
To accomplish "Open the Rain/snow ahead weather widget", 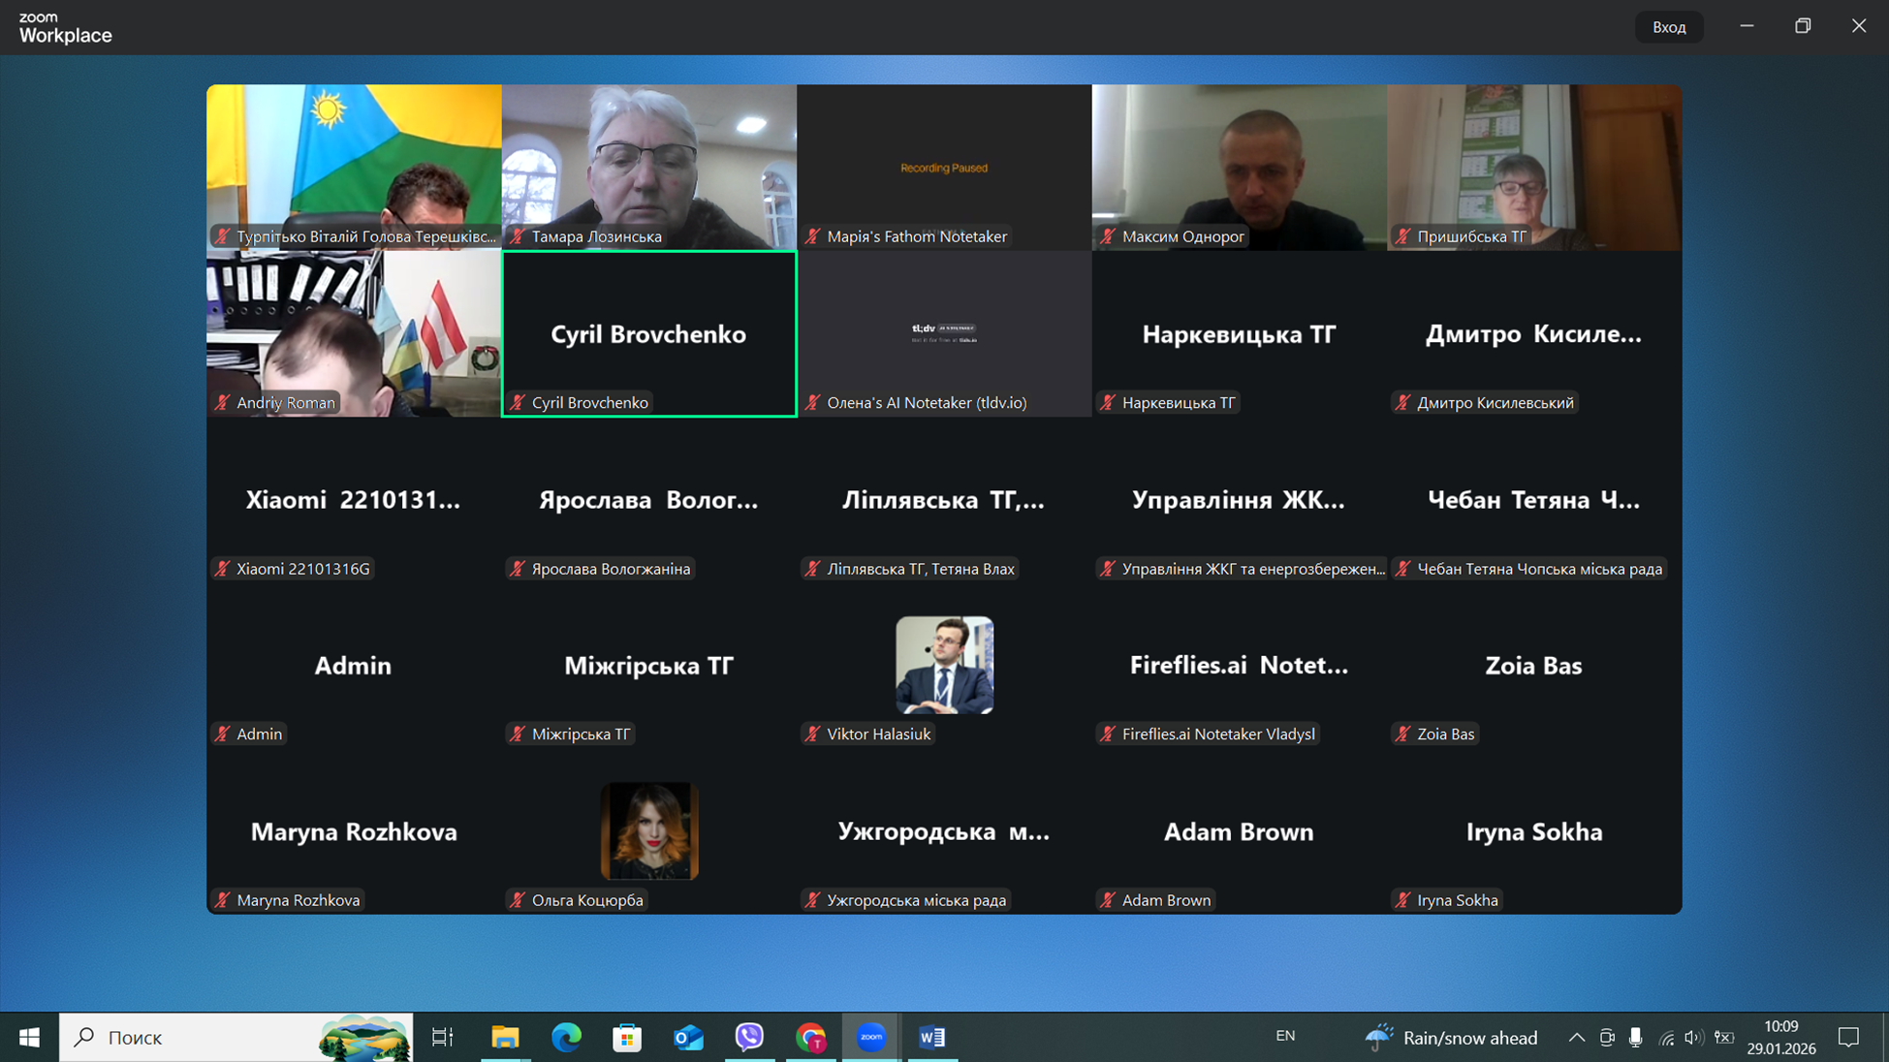I will (1451, 1037).
